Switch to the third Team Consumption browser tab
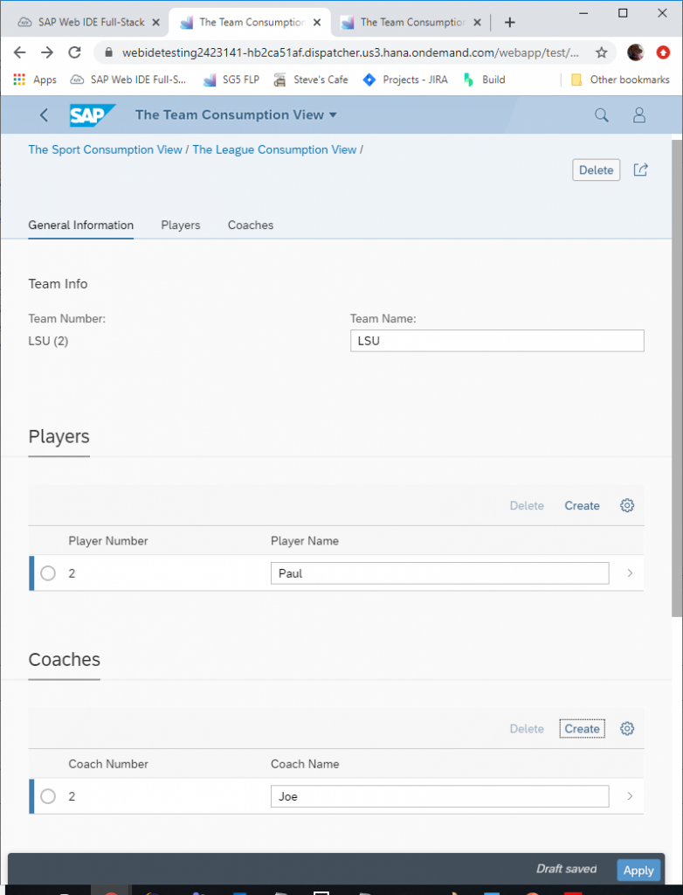 [x=412, y=22]
